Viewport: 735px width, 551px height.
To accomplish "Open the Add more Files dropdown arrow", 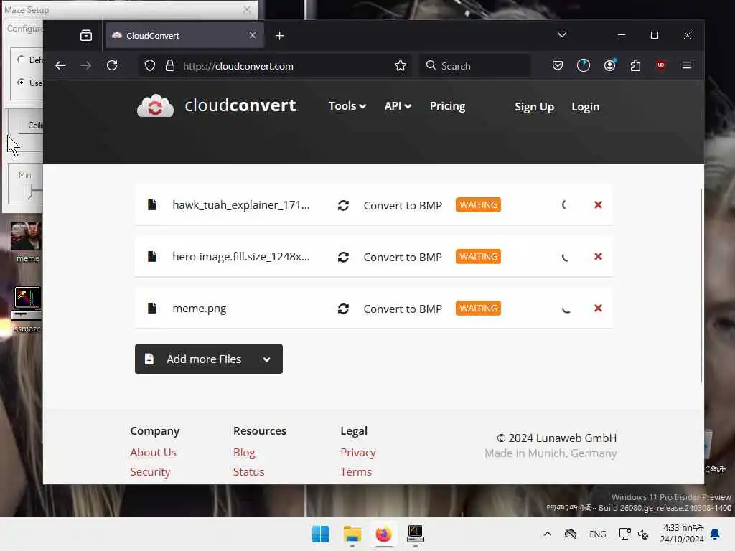I will (x=267, y=359).
